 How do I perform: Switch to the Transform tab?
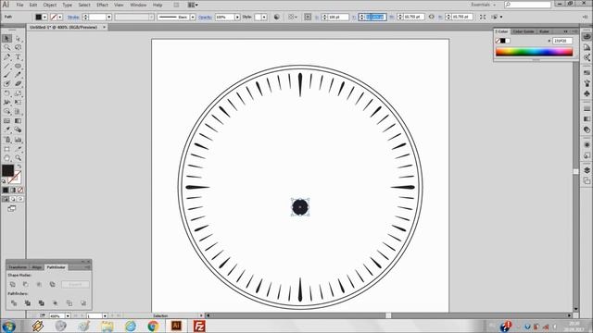[x=18, y=267]
